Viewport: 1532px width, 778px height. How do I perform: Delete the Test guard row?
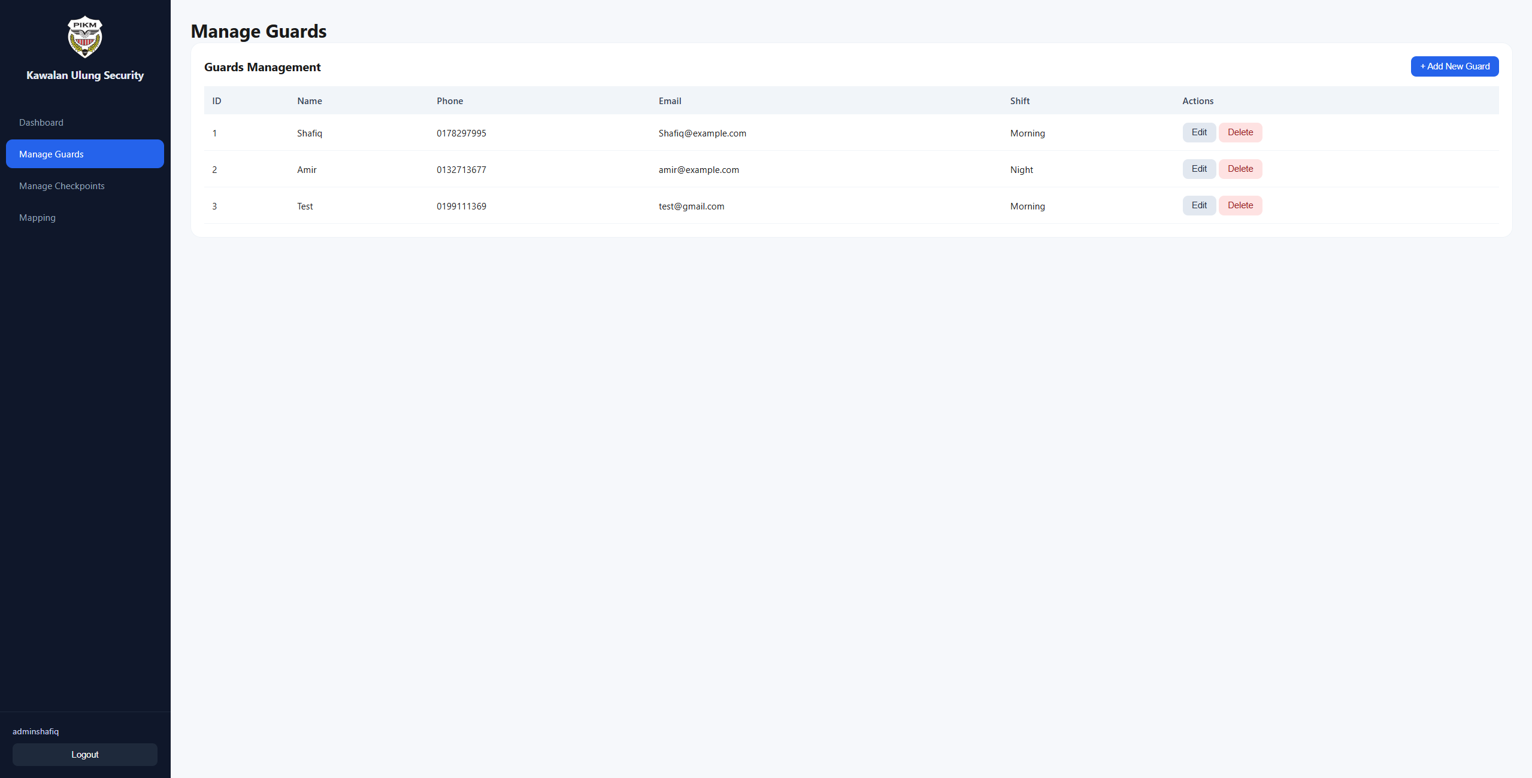pos(1240,205)
